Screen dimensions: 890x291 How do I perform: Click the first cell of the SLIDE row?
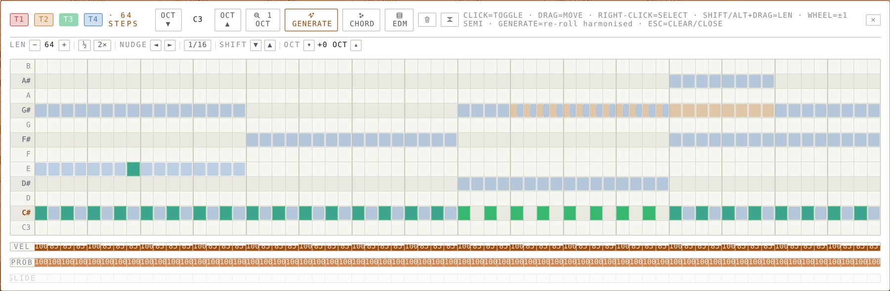click(x=41, y=278)
